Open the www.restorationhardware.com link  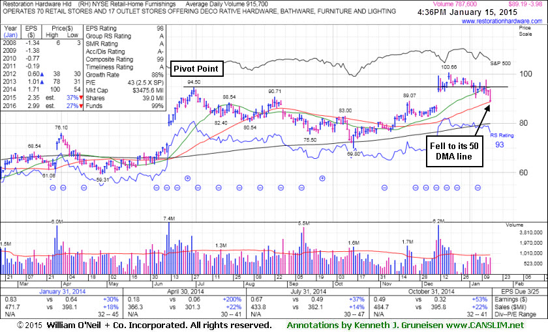[502, 21]
